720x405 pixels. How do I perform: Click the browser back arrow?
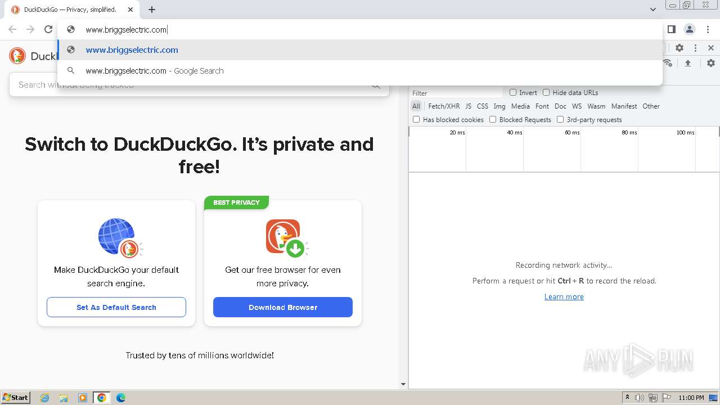12,29
